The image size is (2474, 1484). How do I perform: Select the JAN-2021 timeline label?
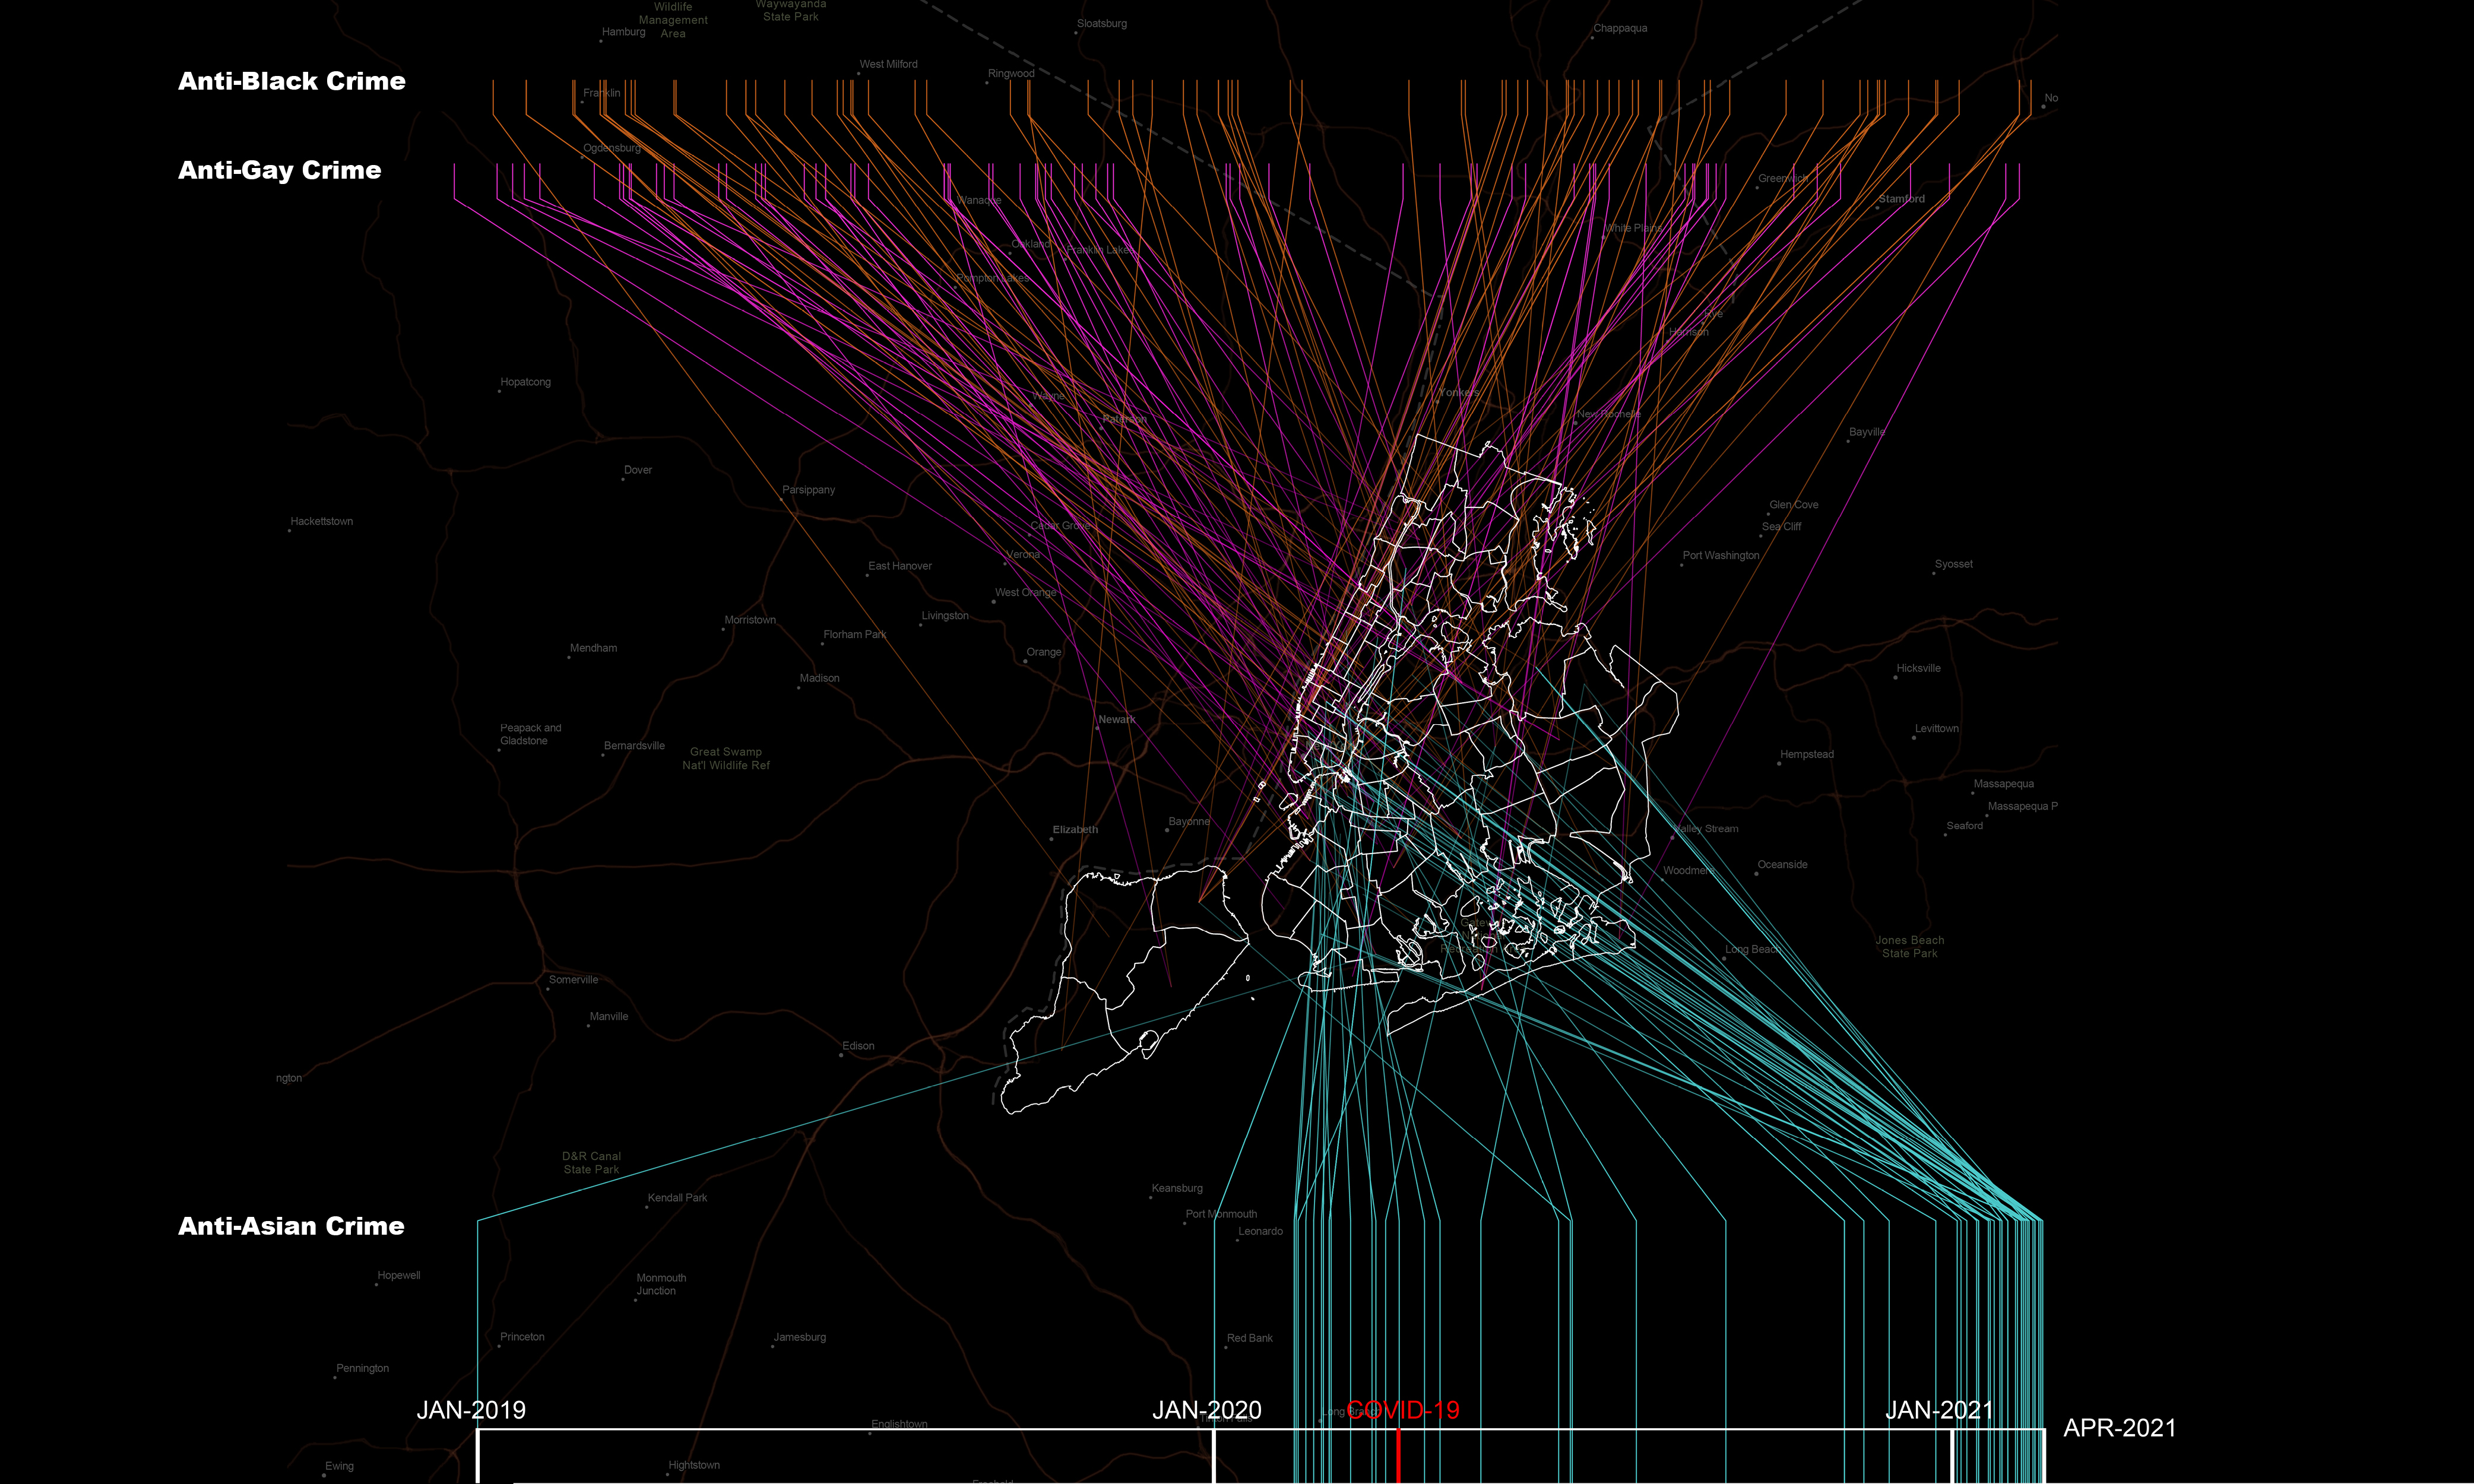coord(1939,1410)
